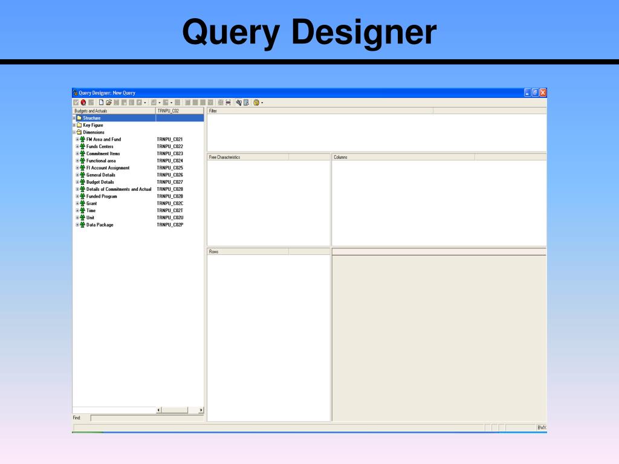619x464 pixels.
Task: Click the Data Package dimension icon
Action: 82,225
